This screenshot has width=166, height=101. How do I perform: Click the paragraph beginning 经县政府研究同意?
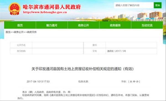(x=84, y=97)
